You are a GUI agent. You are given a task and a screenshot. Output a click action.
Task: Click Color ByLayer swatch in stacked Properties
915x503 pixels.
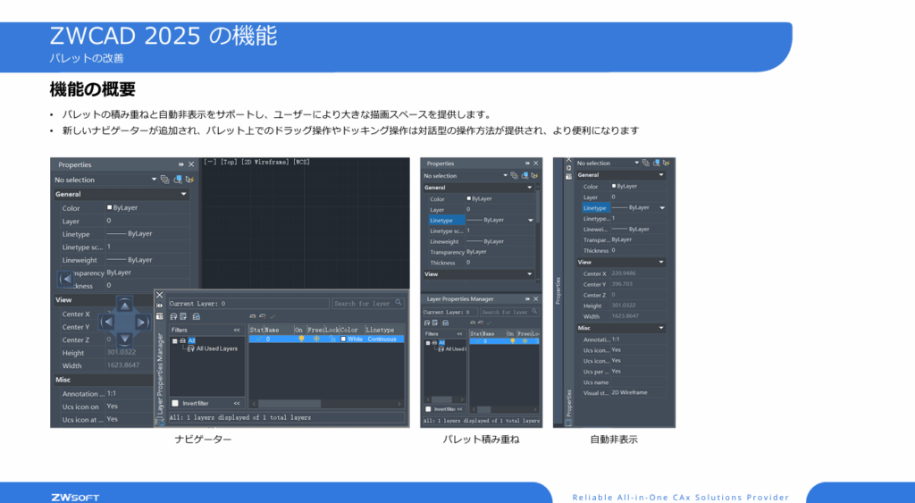tap(468, 198)
